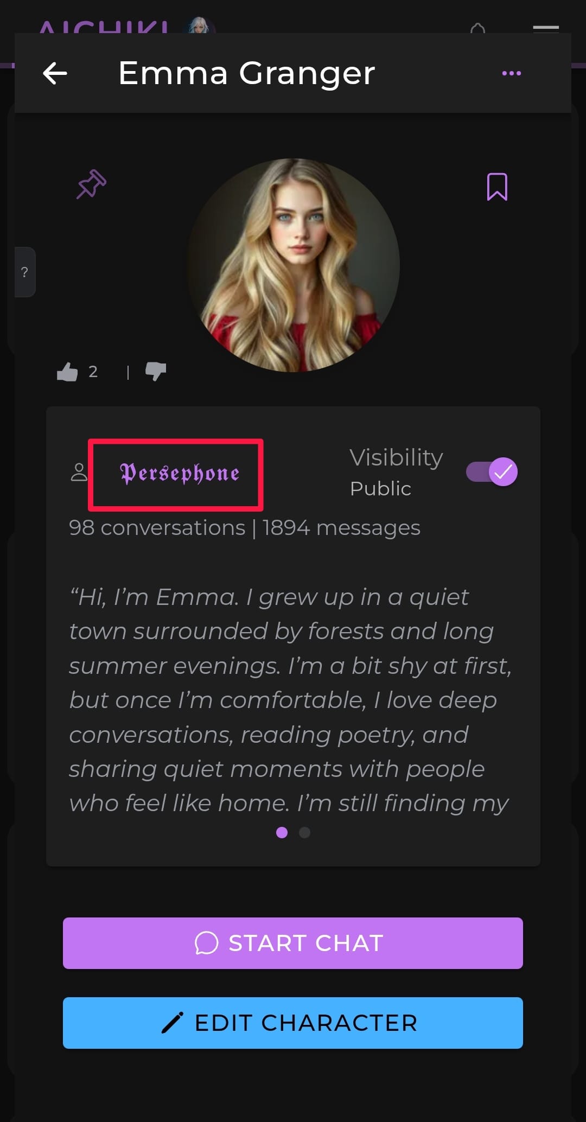This screenshot has height=1122, width=586.
Task: Open the user avatar next to logo
Action: pos(200,25)
